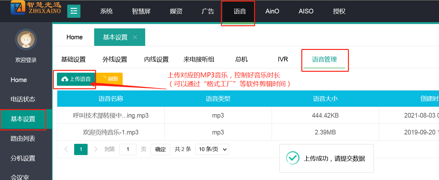Viewport: 439px width, 180px height.
Task: Click the 上传语音 upload button
Action: tap(77, 79)
